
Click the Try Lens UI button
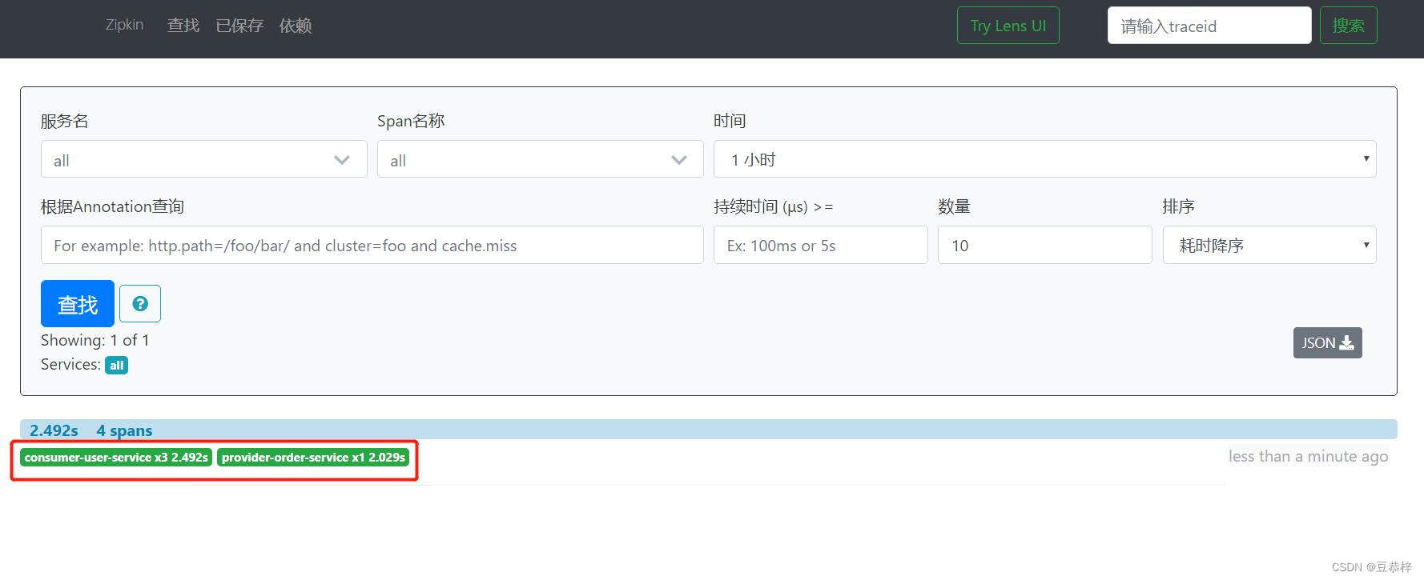1008,26
